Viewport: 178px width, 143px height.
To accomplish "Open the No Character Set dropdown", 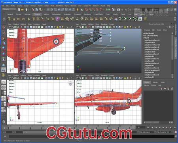I will [164, 132].
